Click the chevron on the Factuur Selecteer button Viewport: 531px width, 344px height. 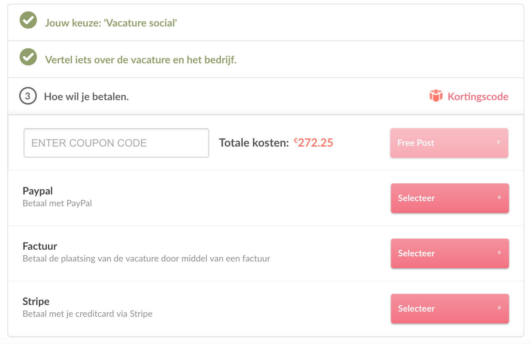click(x=499, y=253)
